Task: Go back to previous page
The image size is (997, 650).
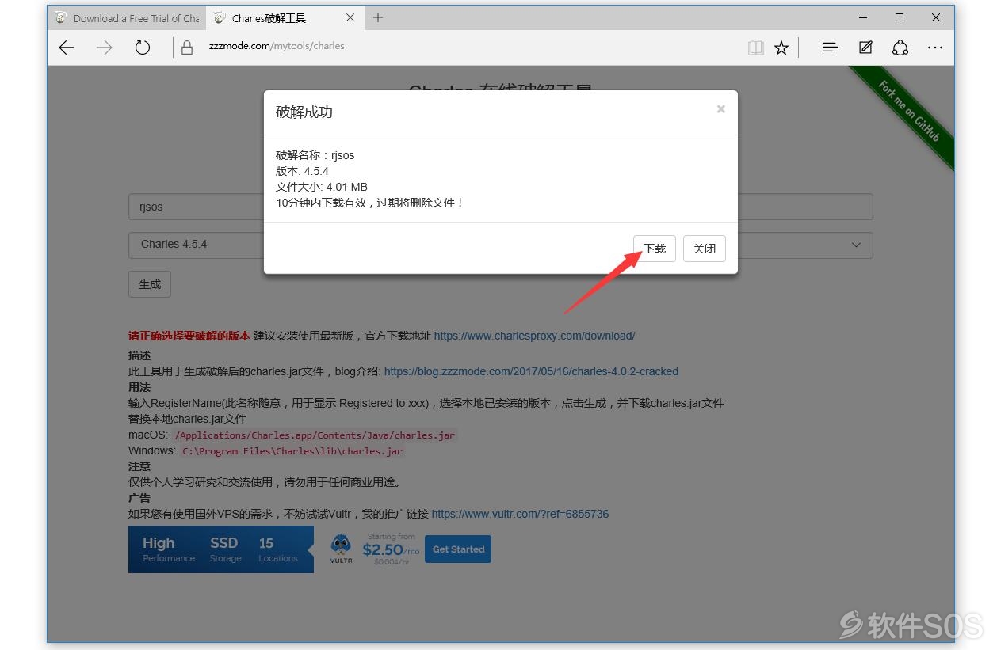Action: 67,48
